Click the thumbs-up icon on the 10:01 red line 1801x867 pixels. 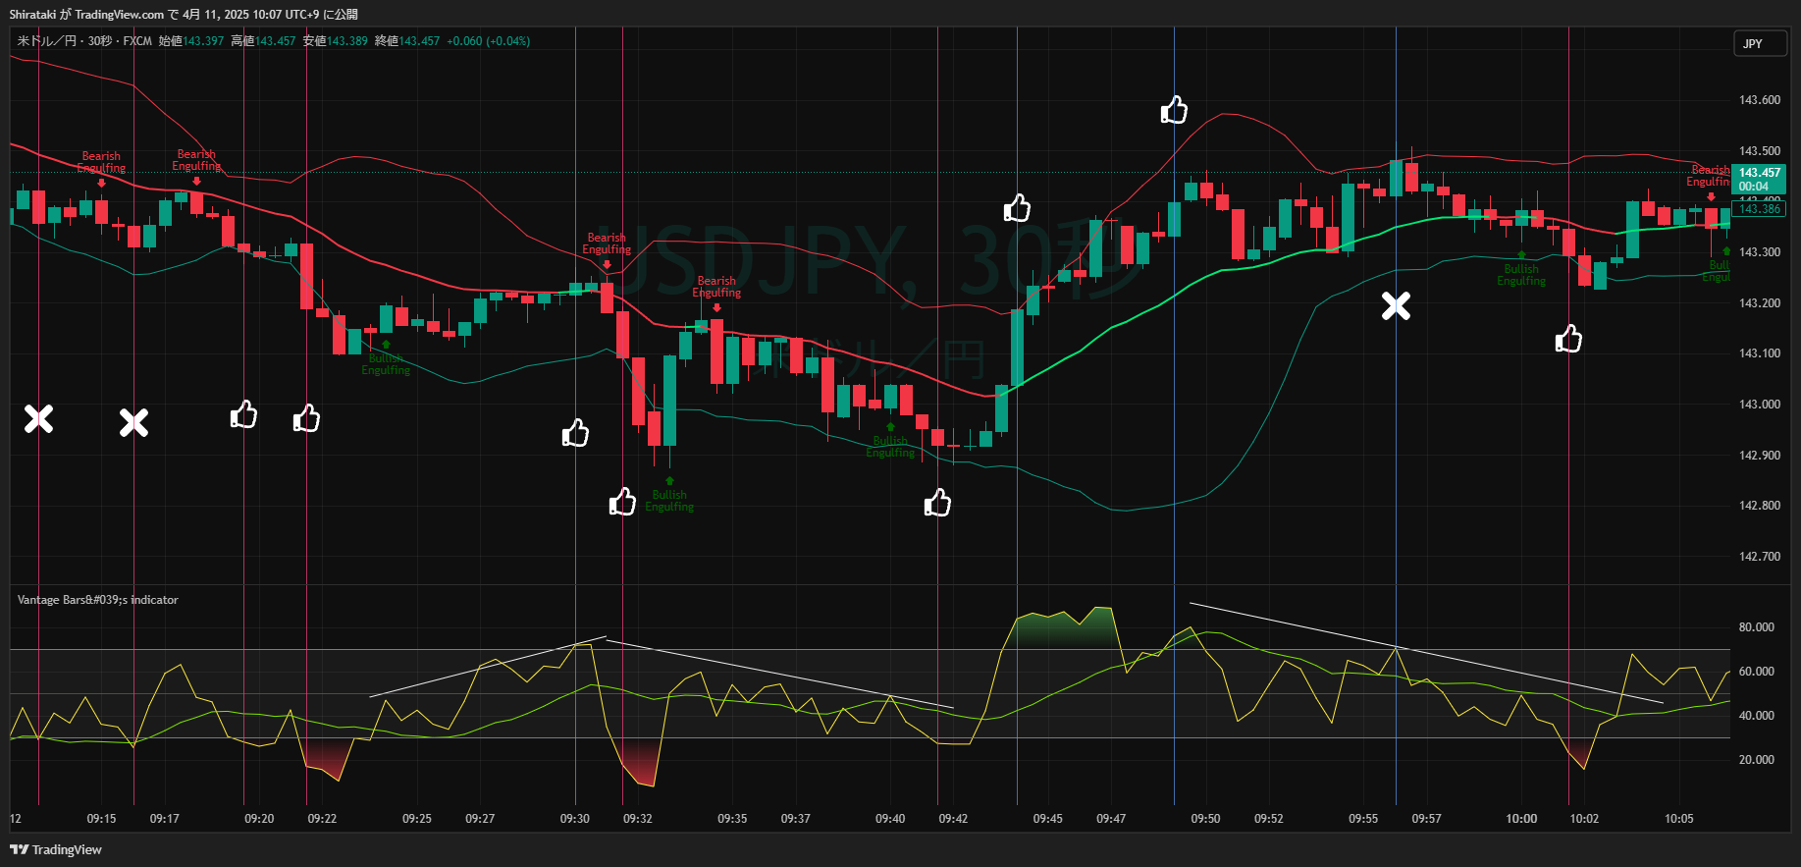[x=1568, y=339]
